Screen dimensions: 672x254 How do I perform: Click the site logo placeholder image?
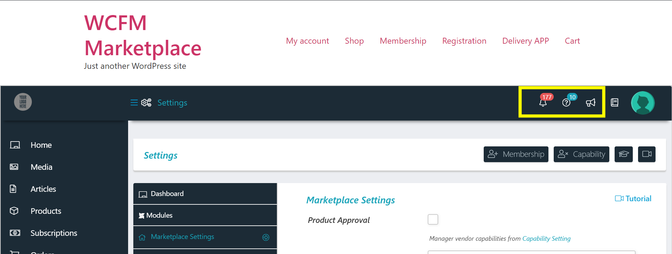pos(23,102)
